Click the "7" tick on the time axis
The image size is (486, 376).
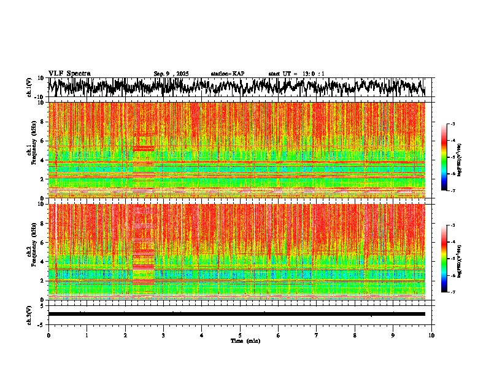317,335
